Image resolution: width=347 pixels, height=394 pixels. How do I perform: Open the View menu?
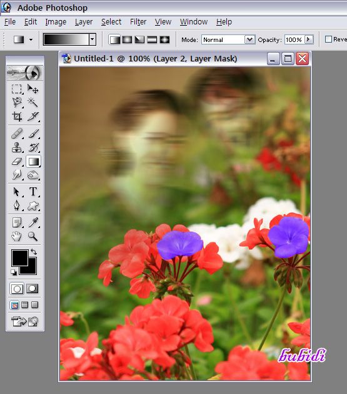[x=163, y=22]
